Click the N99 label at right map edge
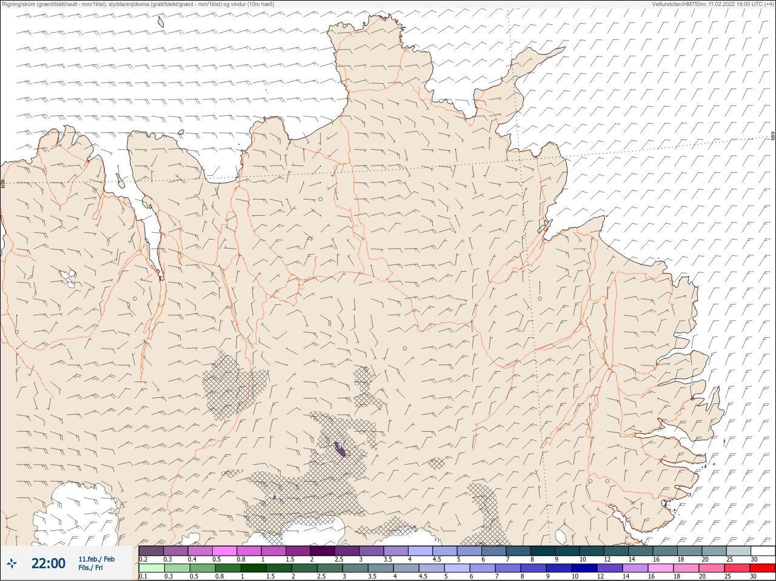Viewport: 776px width, 581px height. [773, 136]
